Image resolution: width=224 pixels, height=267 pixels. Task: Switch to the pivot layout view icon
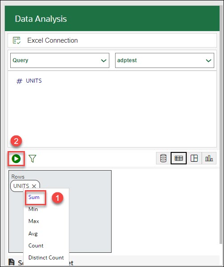coord(194,158)
